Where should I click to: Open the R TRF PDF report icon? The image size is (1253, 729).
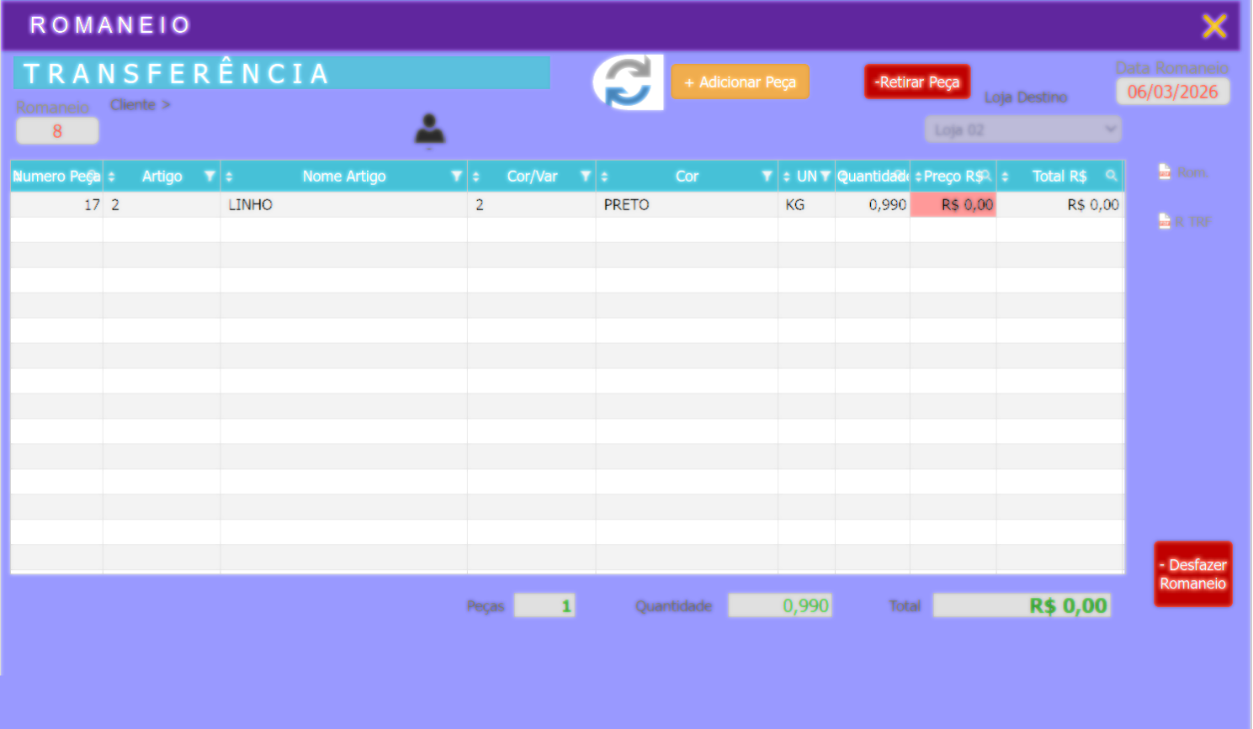pyautogui.click(x=1165, y=222)
